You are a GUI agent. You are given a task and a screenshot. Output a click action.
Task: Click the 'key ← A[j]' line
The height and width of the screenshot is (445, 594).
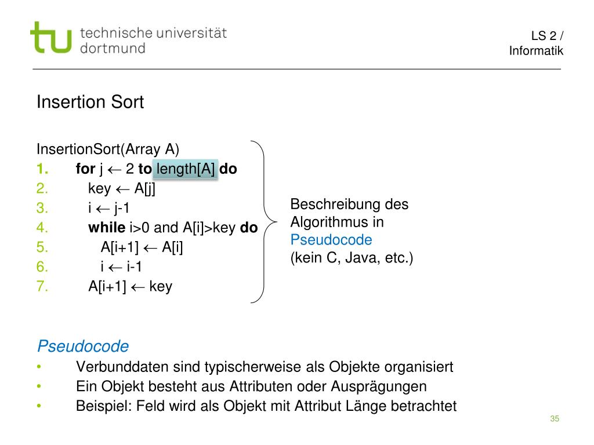coord(122,188)
